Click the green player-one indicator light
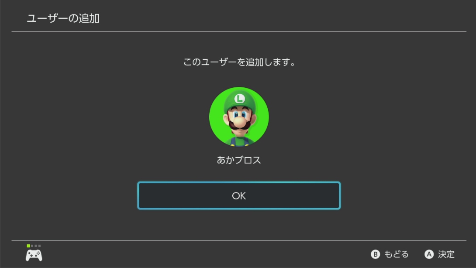Screen dimensions: 476x268 pos(28,246)
